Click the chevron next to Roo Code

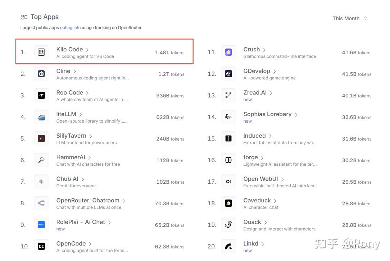pyautogui.click(x=87, y=93)
